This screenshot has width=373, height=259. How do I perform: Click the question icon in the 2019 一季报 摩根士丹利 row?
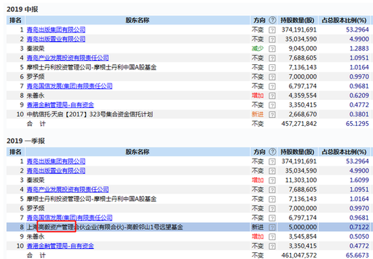[272, 199]
